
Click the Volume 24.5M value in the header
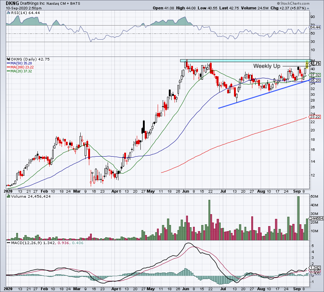click(x=255, y=8)
